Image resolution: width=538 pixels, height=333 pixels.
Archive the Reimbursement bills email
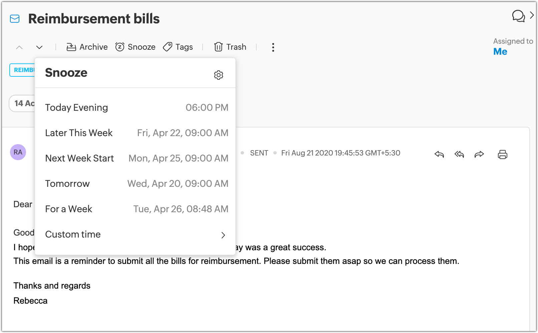87,47
